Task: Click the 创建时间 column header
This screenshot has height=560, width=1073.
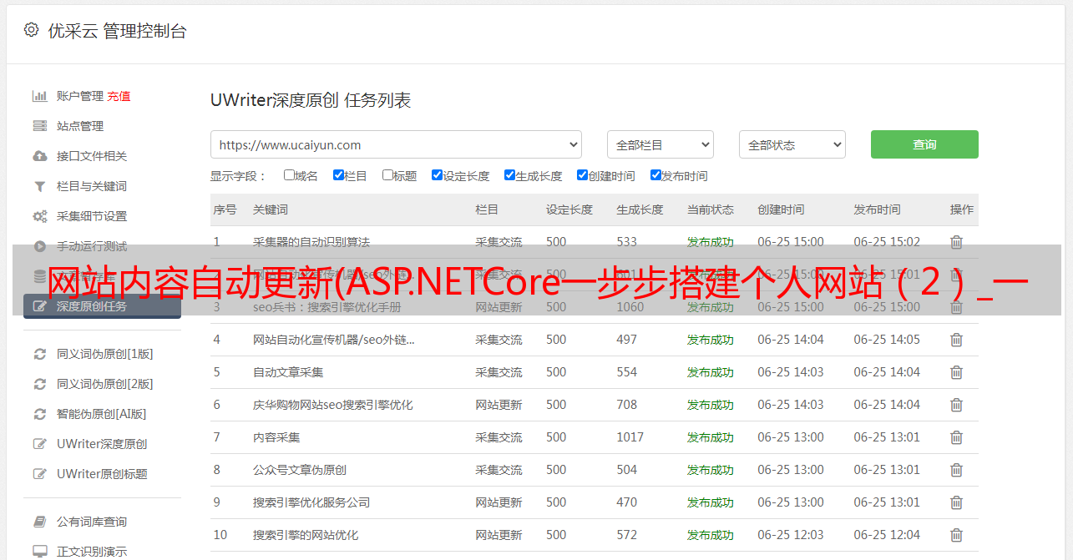Action: [781, 209]
